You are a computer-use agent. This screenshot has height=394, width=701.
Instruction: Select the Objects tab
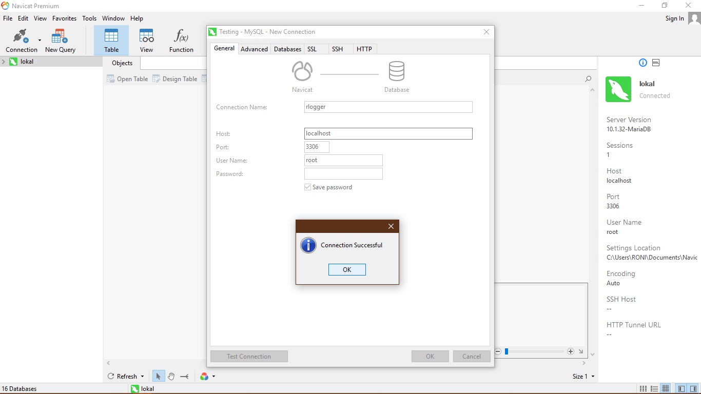click(x=122, y=63)
